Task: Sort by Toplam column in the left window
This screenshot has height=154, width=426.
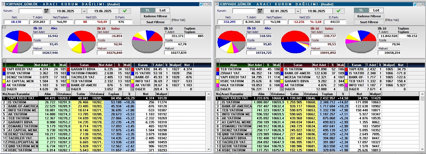Action: click(114, 94)
